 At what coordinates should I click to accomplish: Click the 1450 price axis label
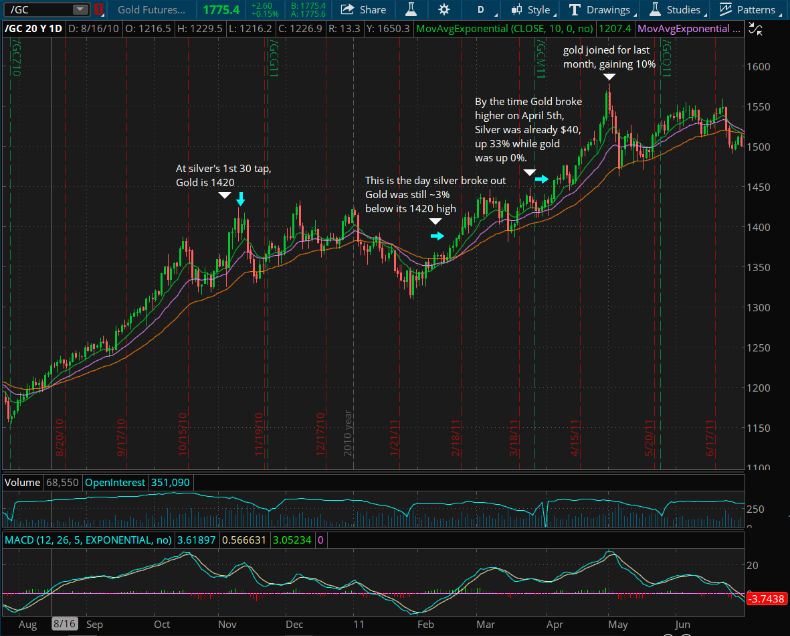coord(759,187)
